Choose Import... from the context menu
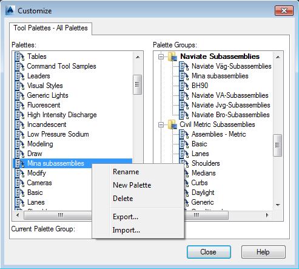Image resolution: width=299 pixels, height=269 pixels. click(x=126, y=230)
